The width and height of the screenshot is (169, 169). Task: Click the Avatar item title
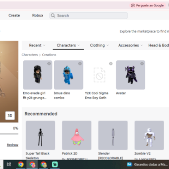point(121,93)
